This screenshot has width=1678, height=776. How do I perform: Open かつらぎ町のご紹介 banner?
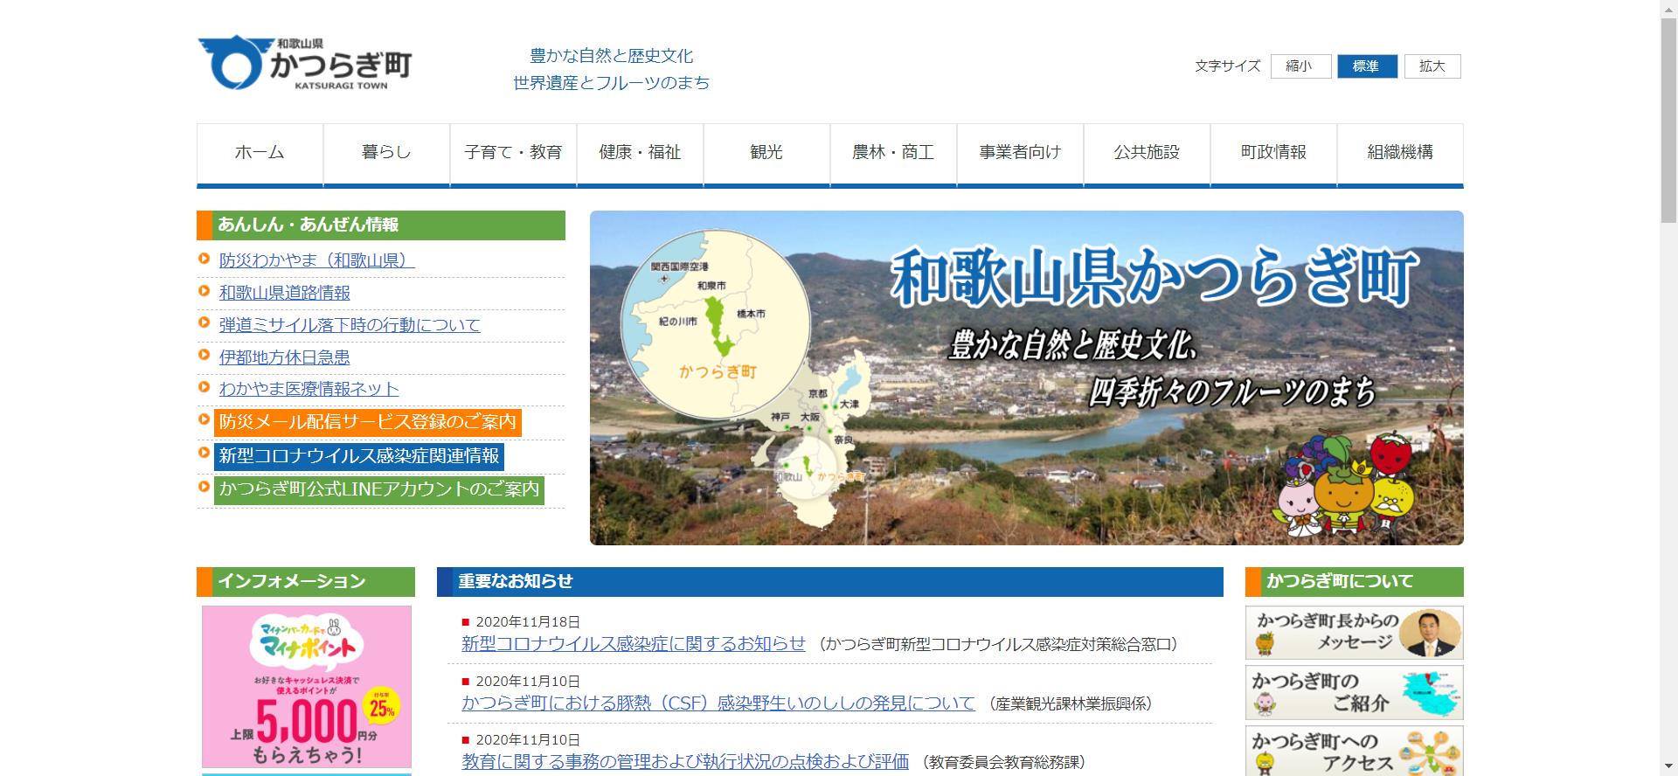pyautogui.click(x=1354, y=693)
